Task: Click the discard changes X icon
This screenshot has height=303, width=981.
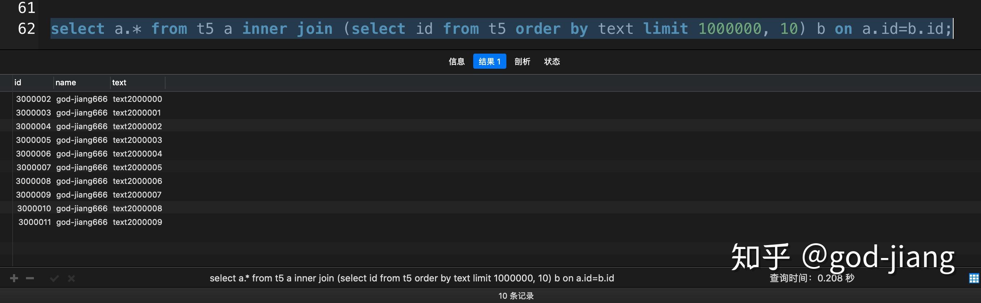Action: [71, 279]
